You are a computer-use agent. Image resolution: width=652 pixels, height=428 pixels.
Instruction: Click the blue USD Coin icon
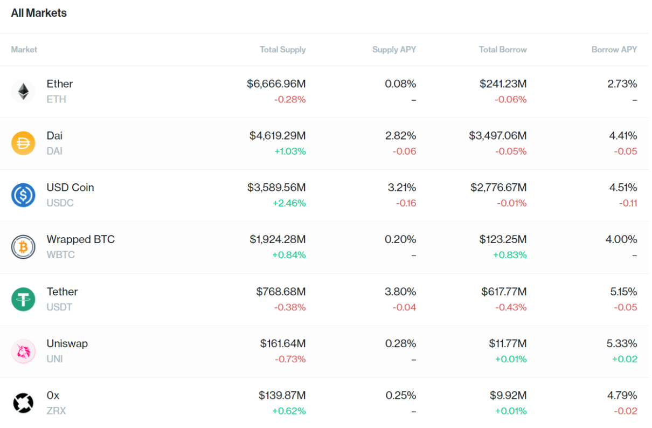click(23, 195)
